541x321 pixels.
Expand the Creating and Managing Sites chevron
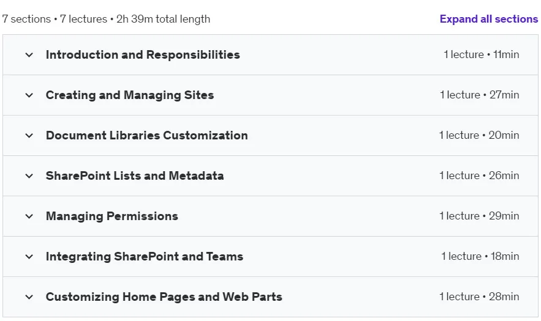[29, 95]
